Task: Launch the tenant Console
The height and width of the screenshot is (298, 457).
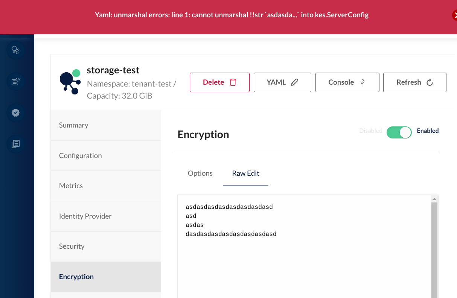Action: tap(347, 82)
